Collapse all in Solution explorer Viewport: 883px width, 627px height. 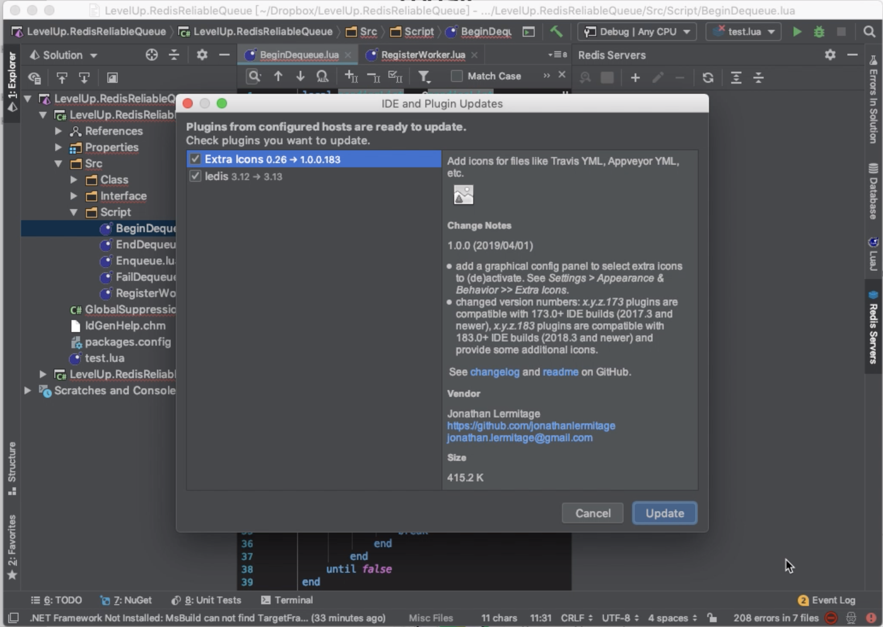tap(174, 55)
